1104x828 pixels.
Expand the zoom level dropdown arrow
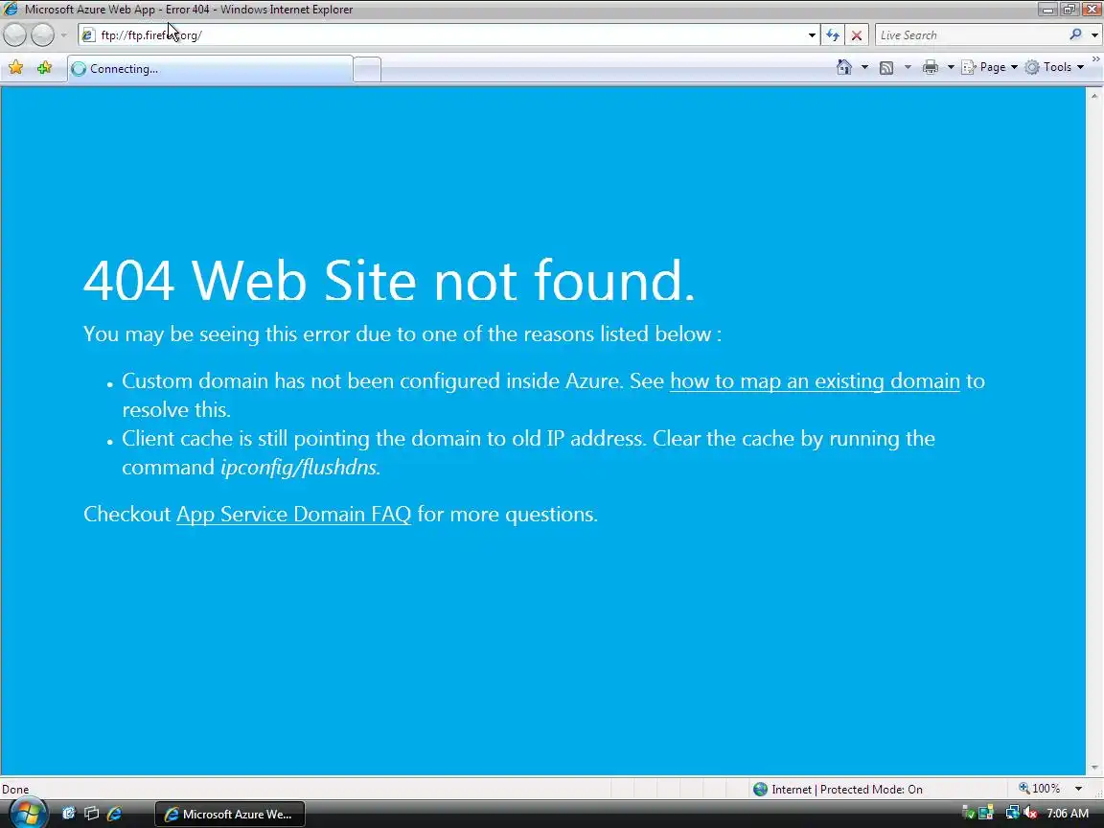(1078, 789)
